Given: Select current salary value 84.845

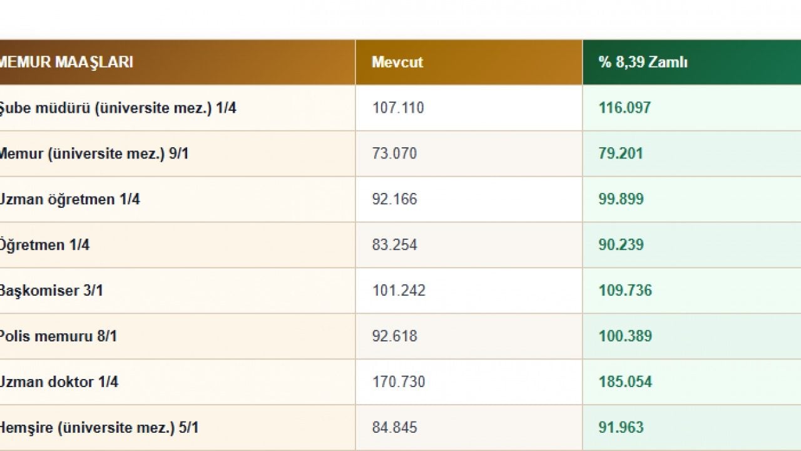Looking at the screenshot, I should click(394, 428).
